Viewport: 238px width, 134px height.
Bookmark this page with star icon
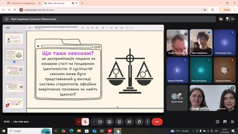(205, 10)
